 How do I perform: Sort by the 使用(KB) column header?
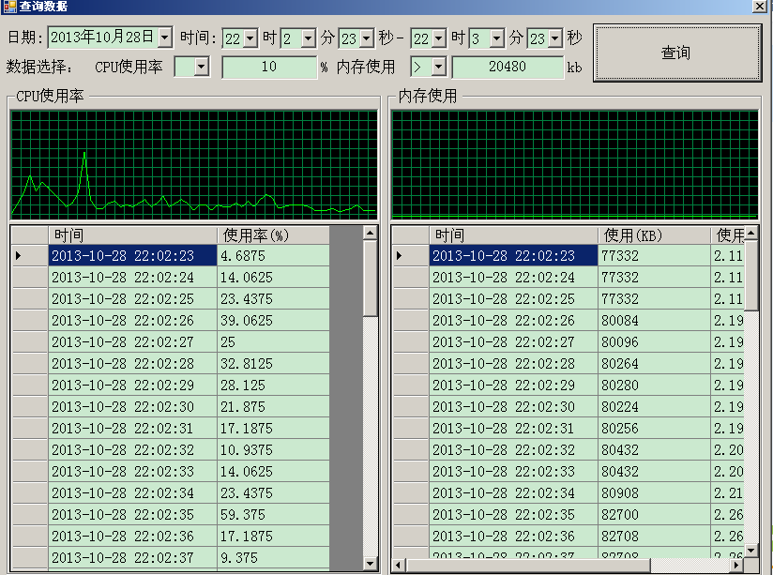(654, 235)
